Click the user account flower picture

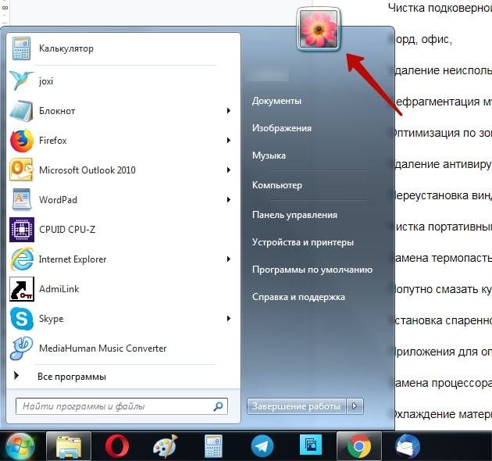[319, 29]
